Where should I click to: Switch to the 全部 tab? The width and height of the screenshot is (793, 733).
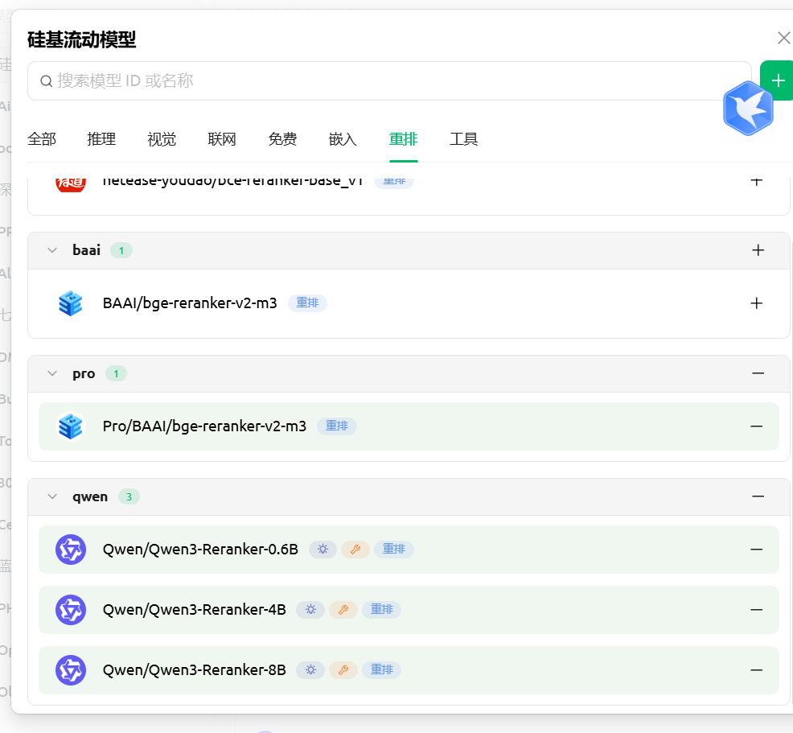click(x=42, y=139)
